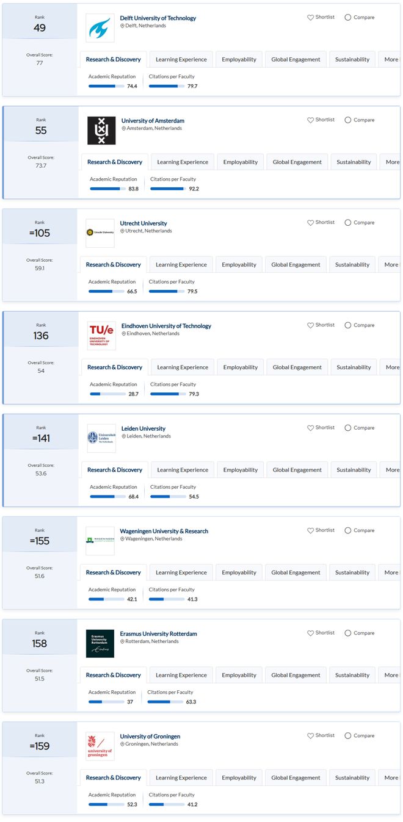Click the heart icon for University of Amsterdam
Screen dimensions: 403x822
[x=310, y=120]
